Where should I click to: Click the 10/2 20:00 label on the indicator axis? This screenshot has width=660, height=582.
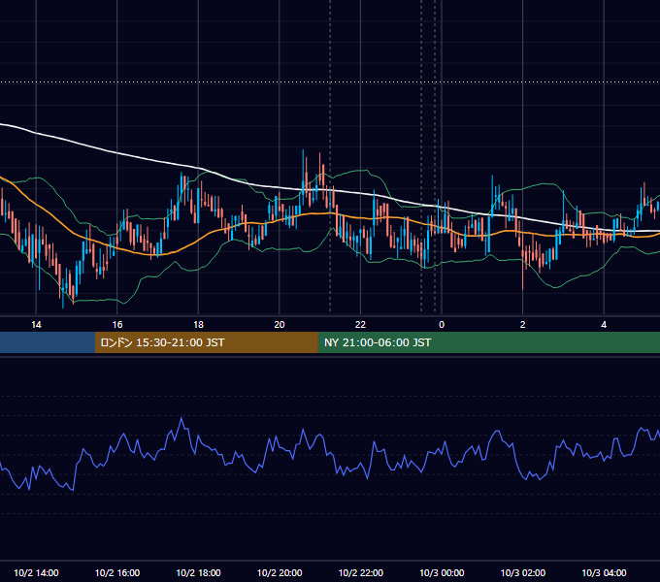280,572
